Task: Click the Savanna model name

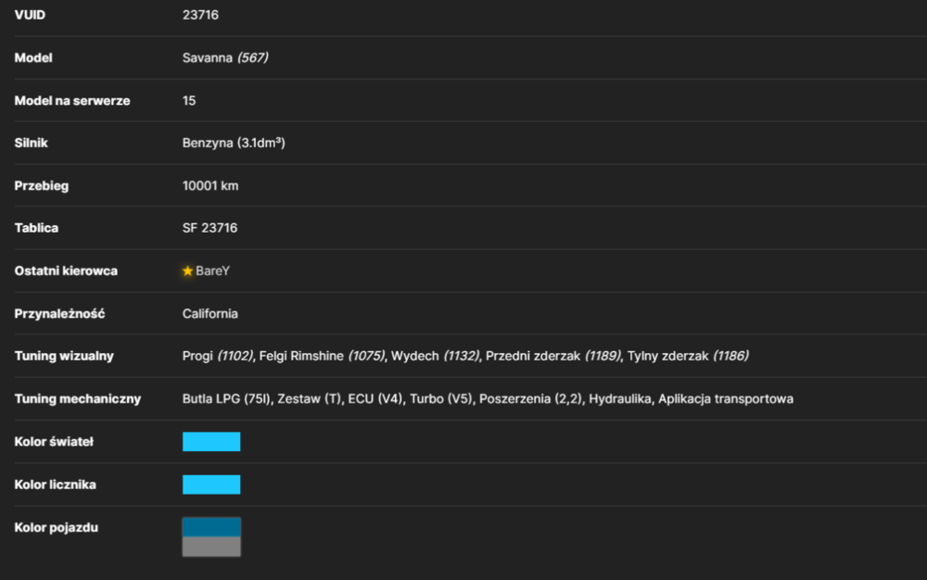Action: coord(207,57)
